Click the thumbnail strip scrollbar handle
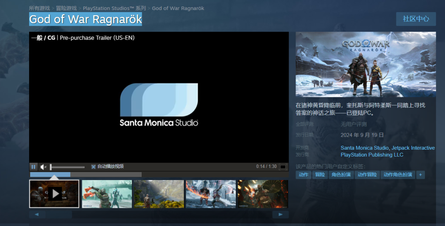Image resolution: width=445 pixels, height=226 pixels. [59, 214]
